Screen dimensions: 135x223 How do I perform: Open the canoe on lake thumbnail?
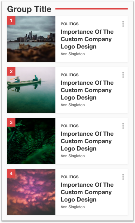click(x=31, y=90)
